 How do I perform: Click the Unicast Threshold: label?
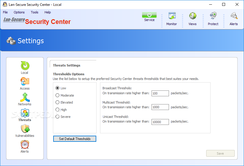116,117
